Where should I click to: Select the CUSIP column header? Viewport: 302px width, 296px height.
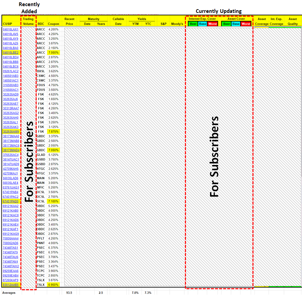tap(7, 24)
